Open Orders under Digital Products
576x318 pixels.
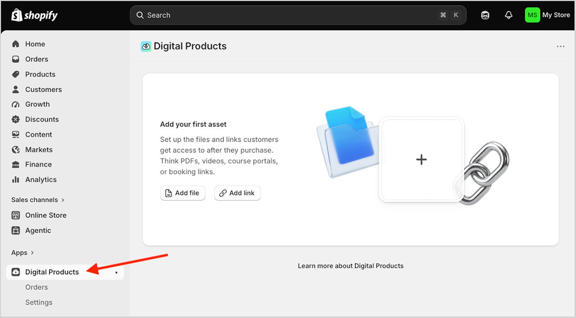tap(37, 287)
